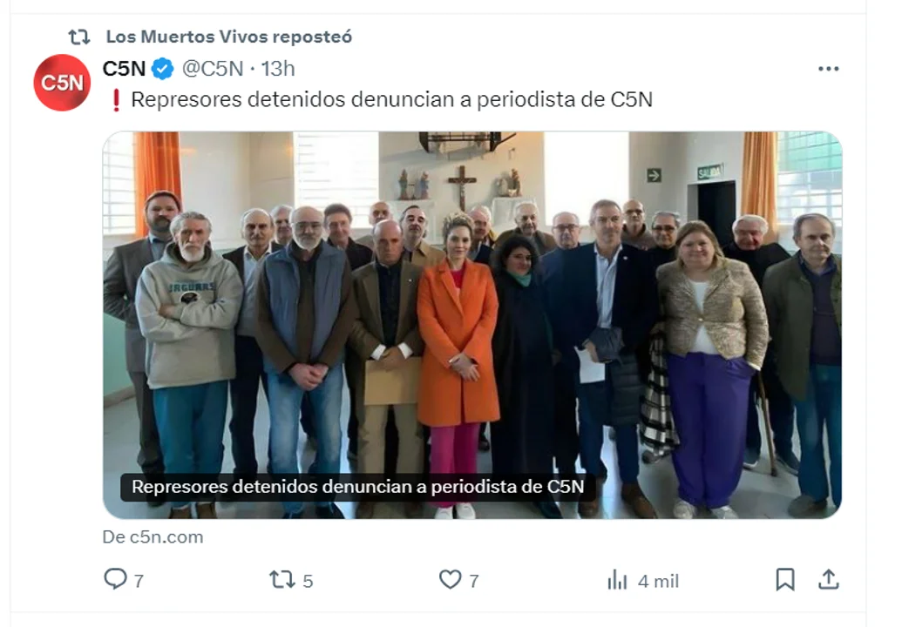Screen dimensions: 902x627
Task: Share the post via upload icon
Action: (x=829, y=579)
